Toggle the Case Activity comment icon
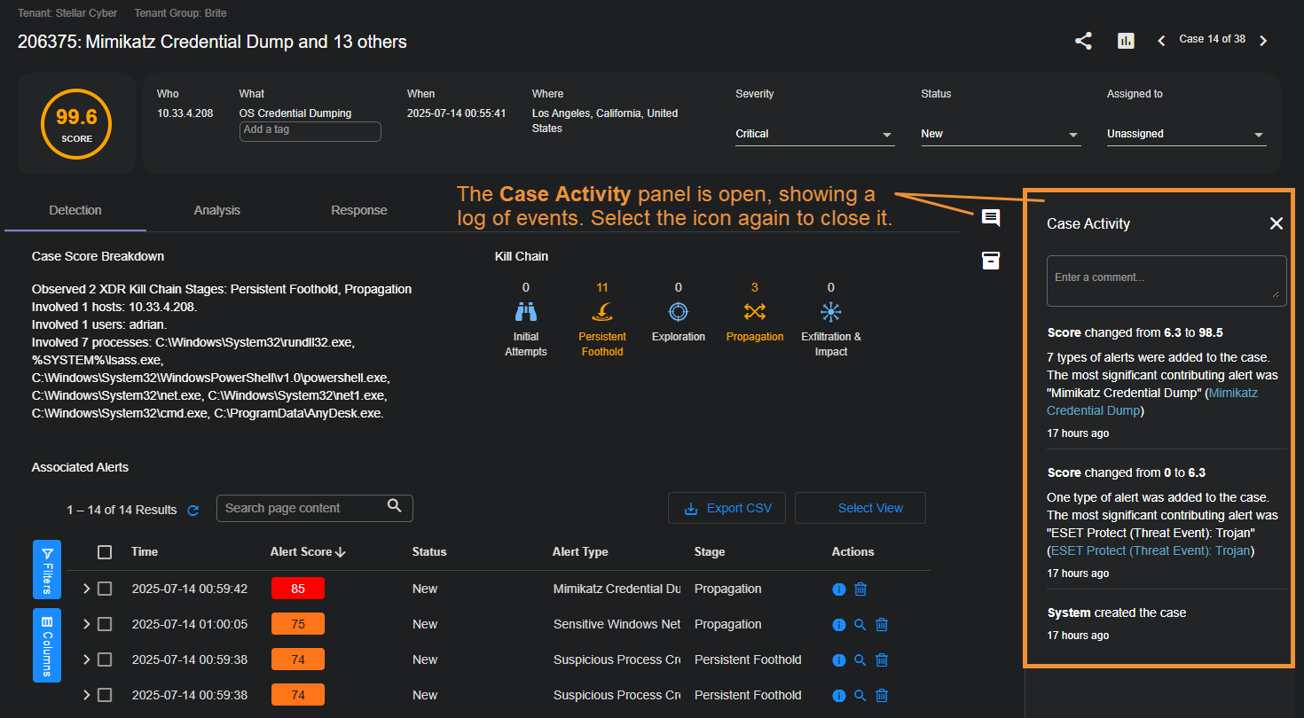 (991, 218)
